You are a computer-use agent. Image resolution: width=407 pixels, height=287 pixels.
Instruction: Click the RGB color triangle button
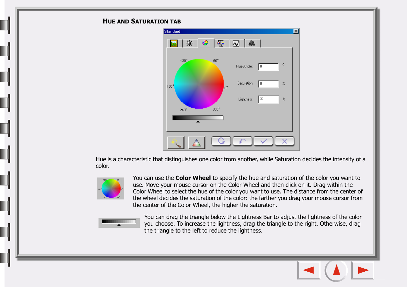click(196, 143)
